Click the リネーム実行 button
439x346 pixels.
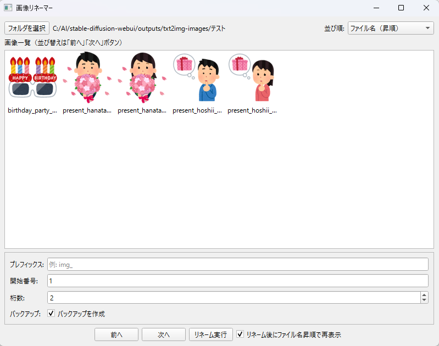pos(211,334)
